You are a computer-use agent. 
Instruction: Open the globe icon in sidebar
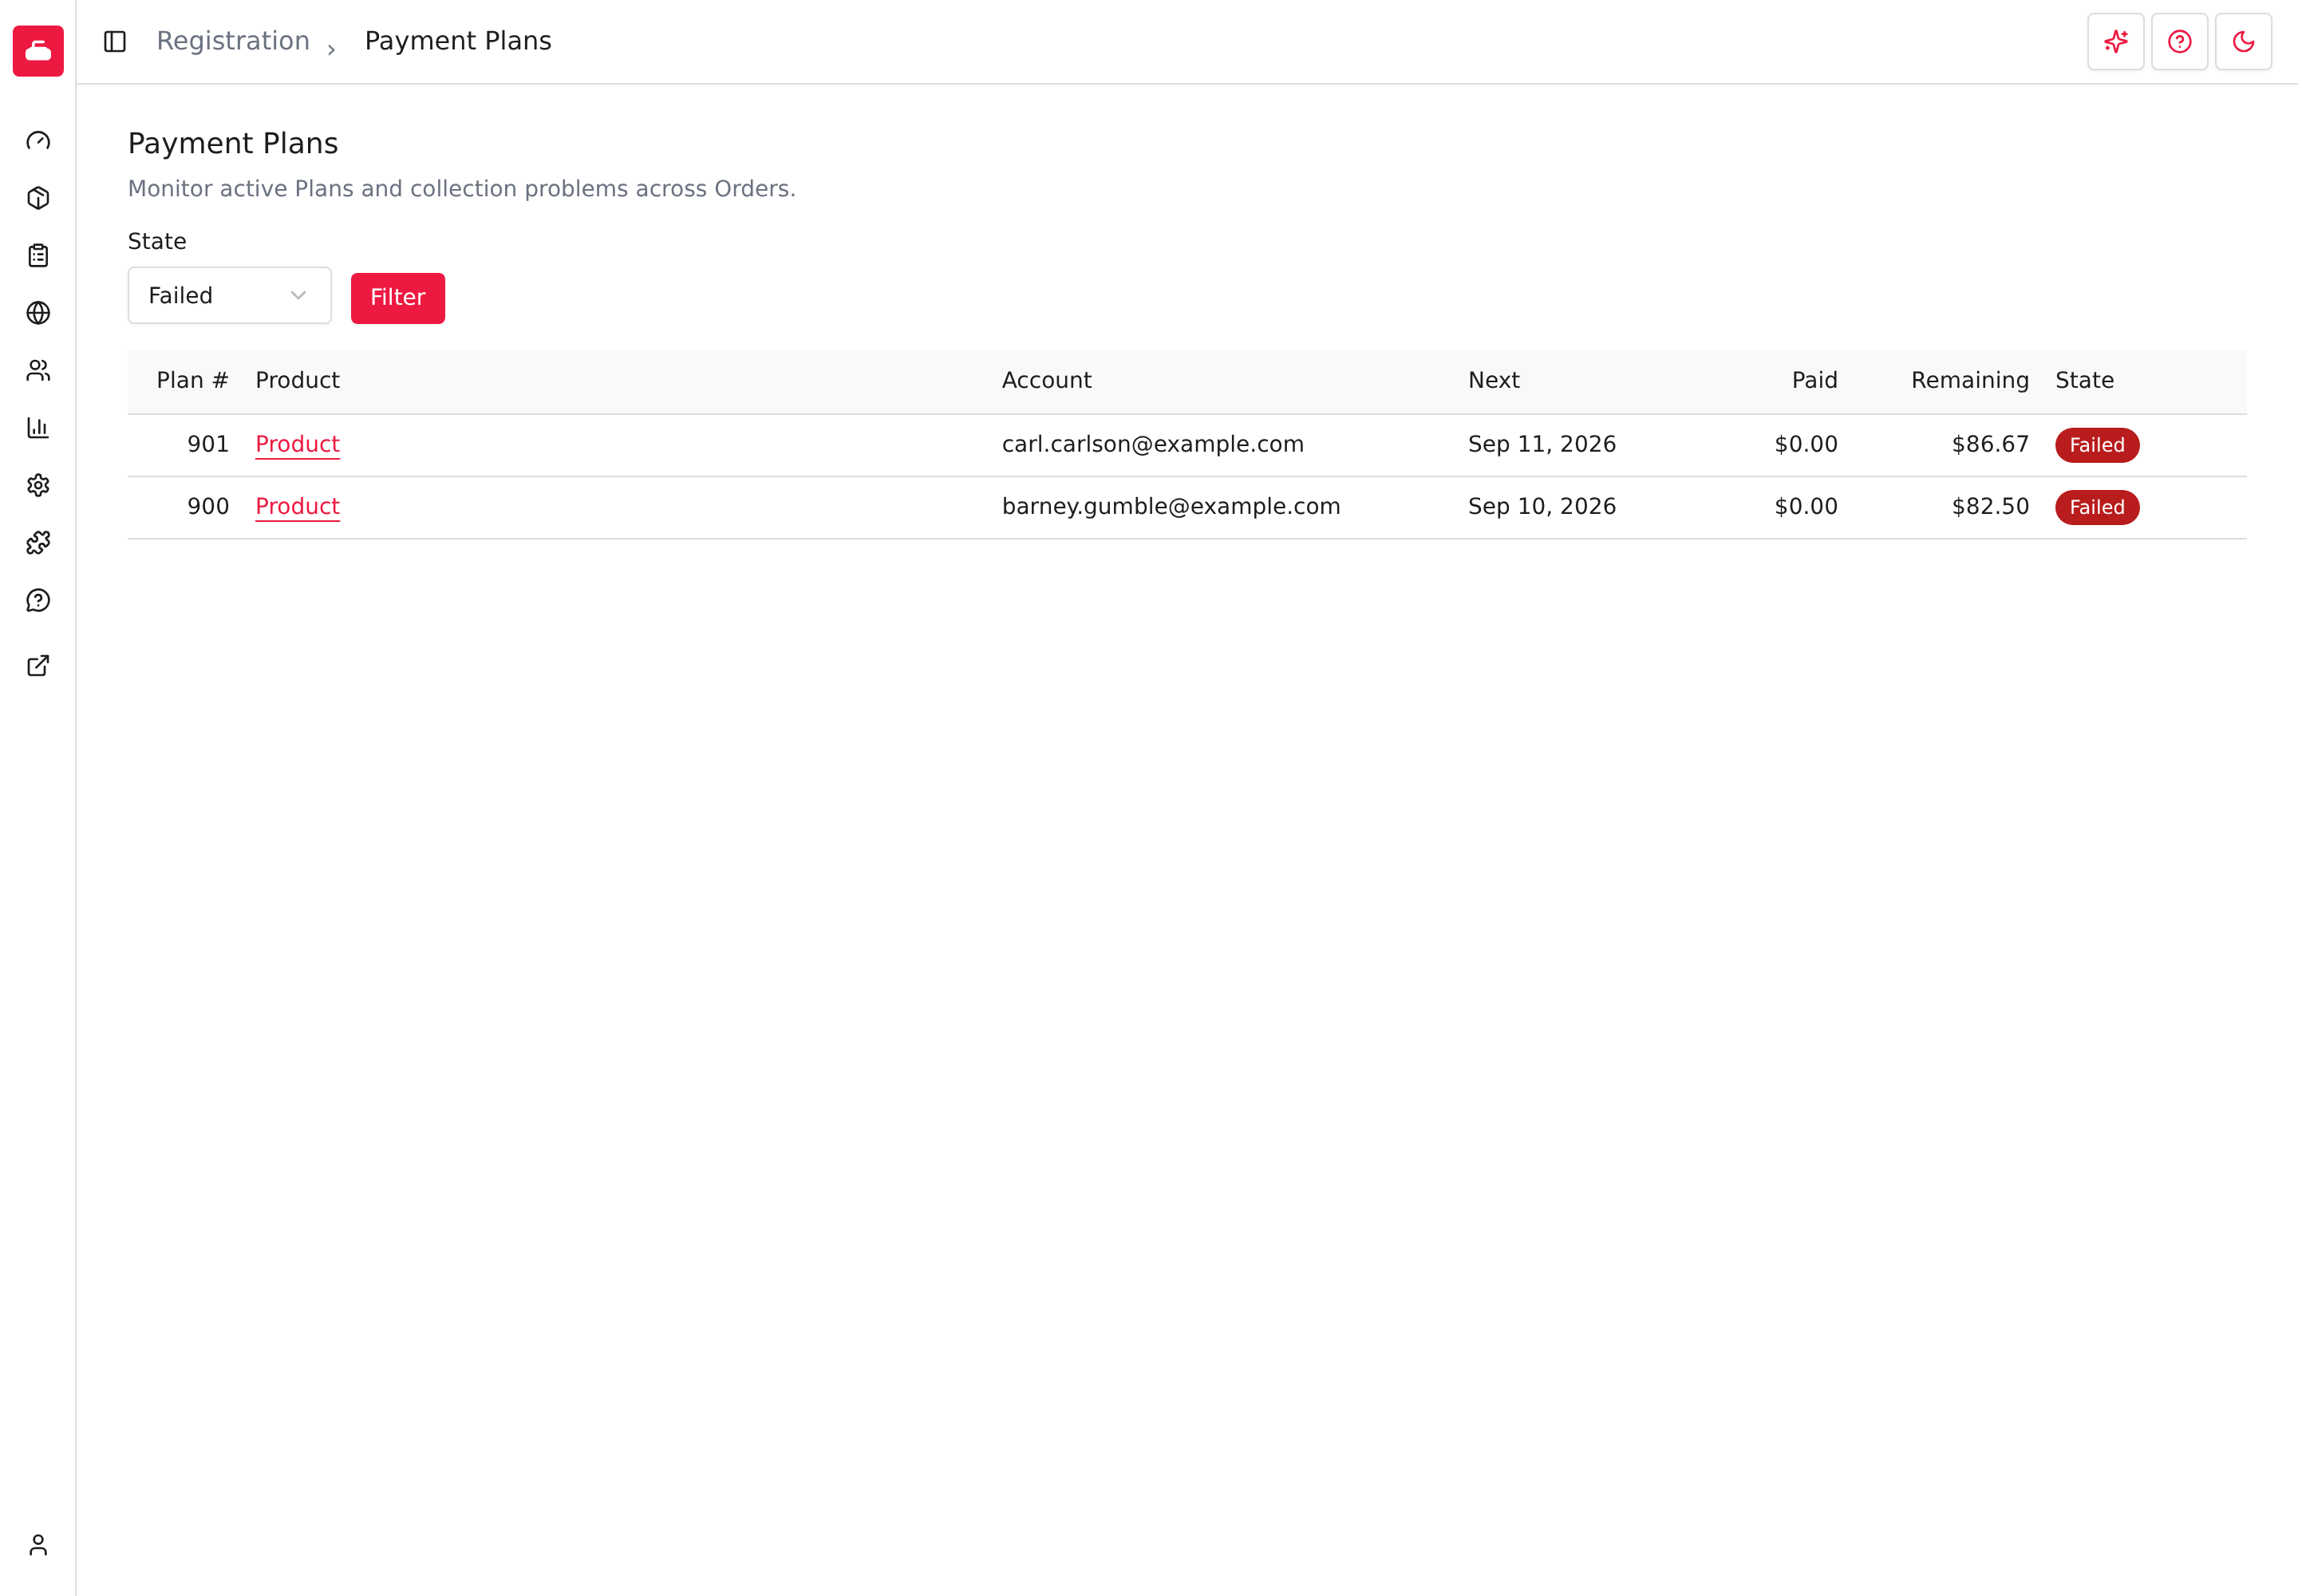pyautogui.click(x=38, y=313)
